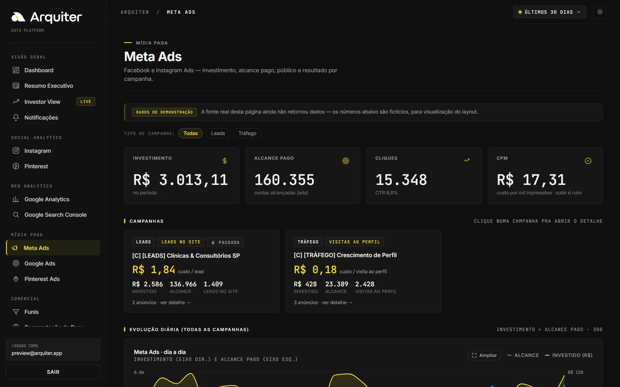Toggle the Investido (R$) chart legend
620x387 pixels.
click(569, 355)
